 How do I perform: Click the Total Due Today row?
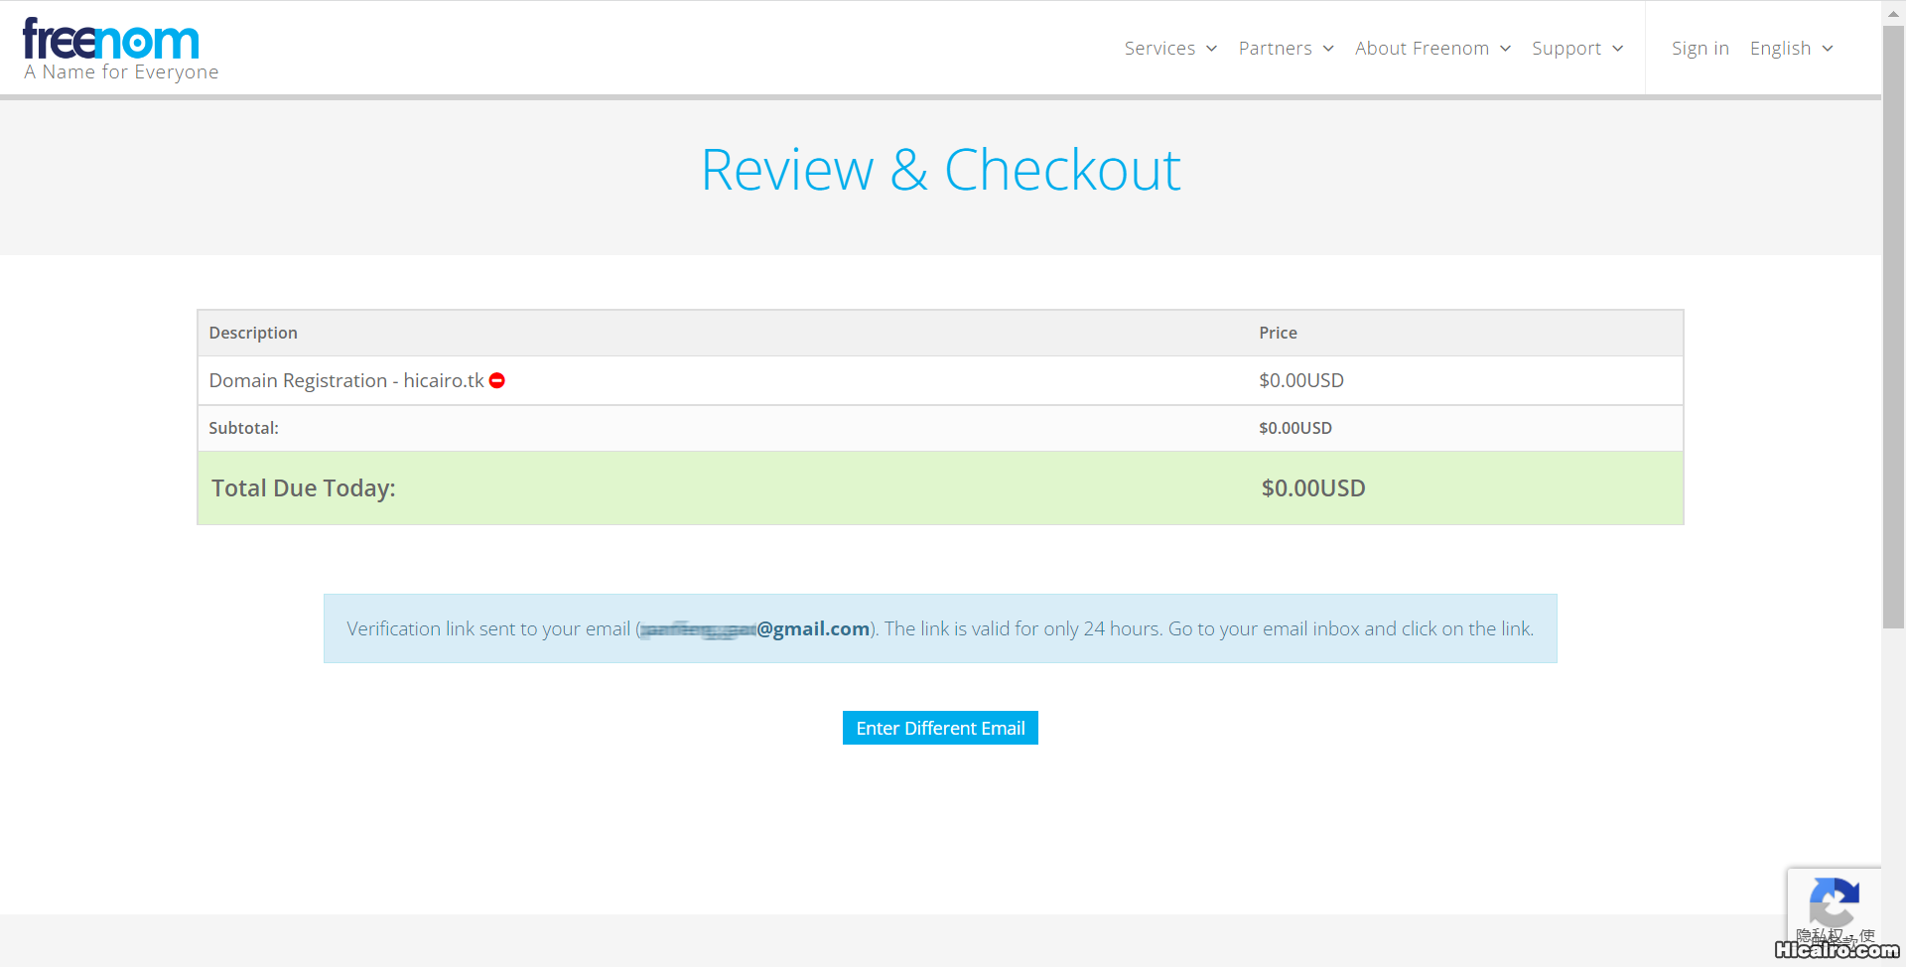click(x=940, y=488)
